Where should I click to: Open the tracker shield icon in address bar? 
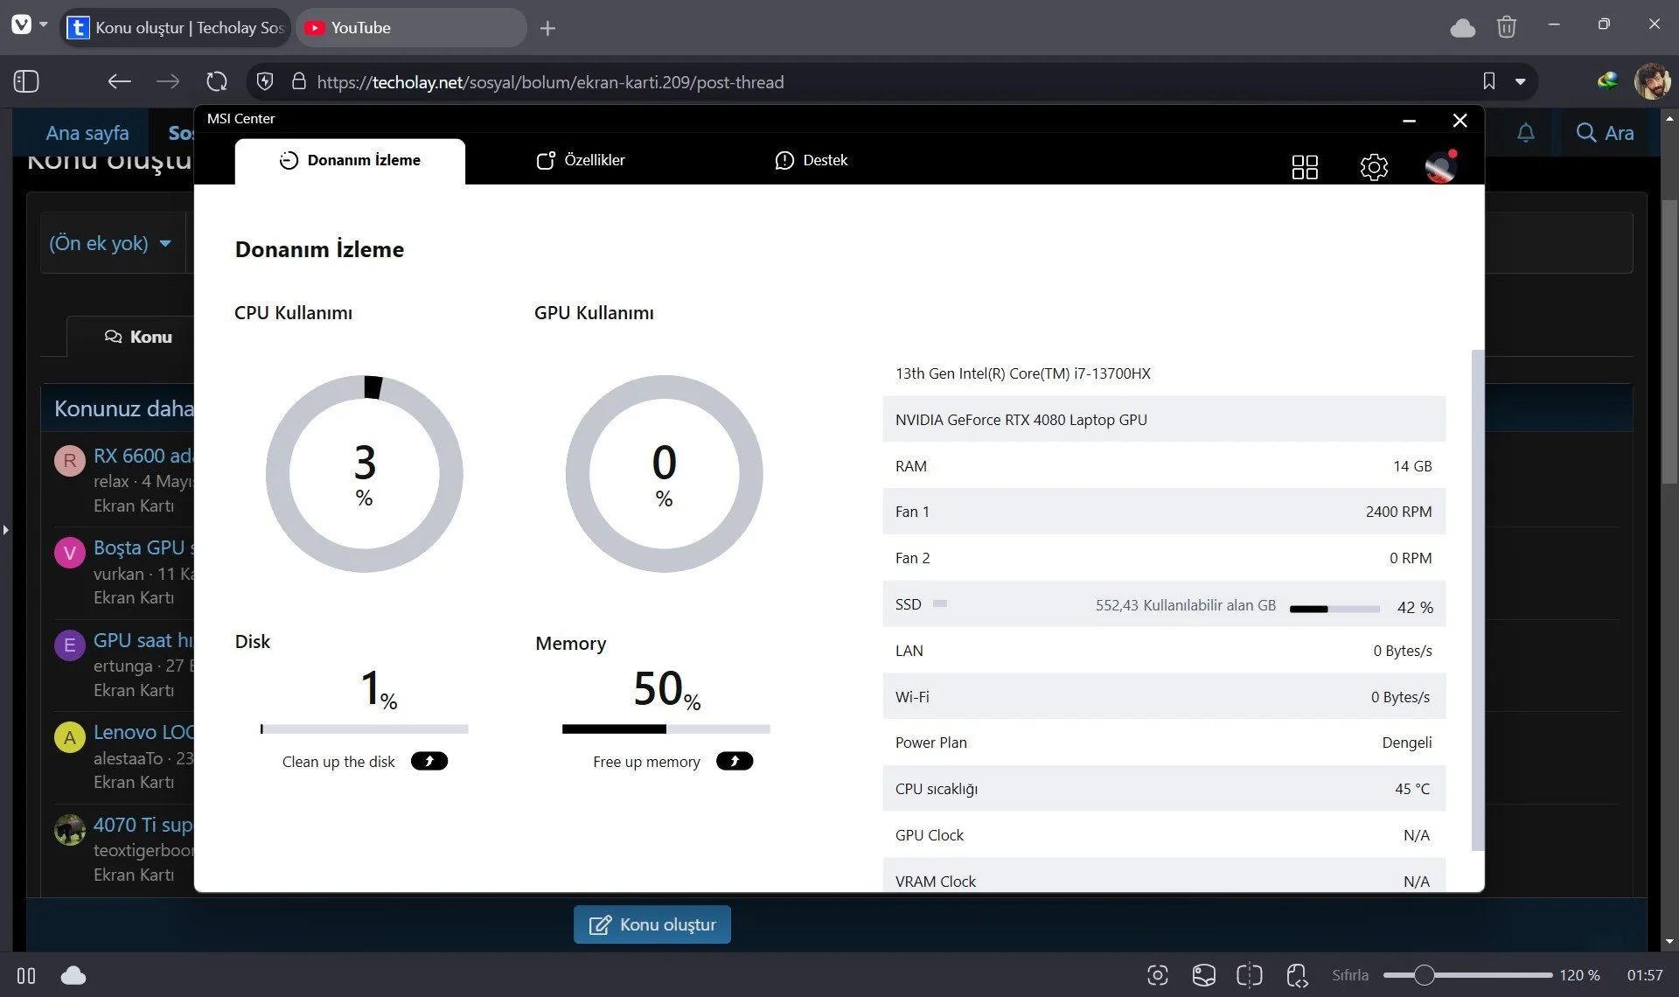click(265, 81)
